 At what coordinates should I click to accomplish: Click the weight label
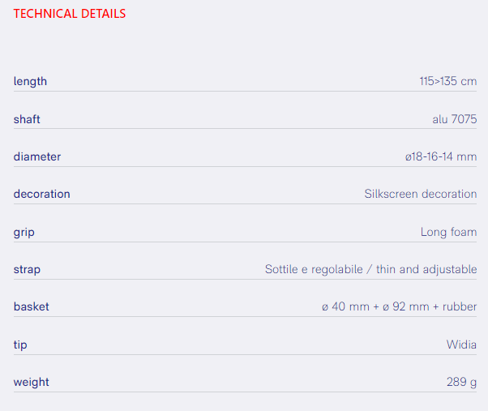pyautogui.click(x=31, y=382)
